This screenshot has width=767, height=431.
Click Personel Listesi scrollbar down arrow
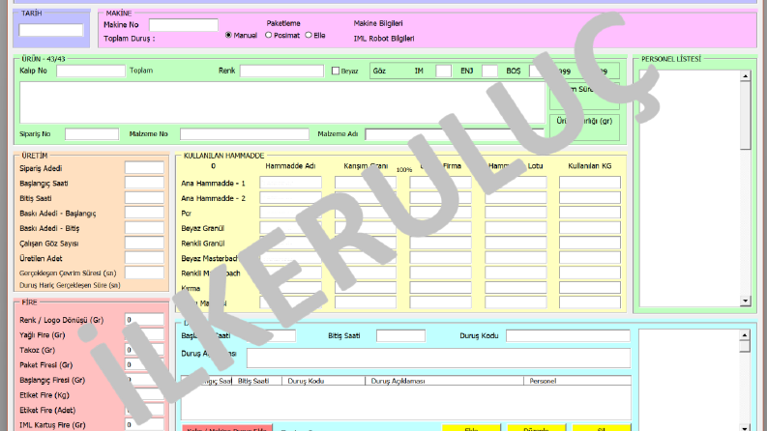tap(745, 301)
